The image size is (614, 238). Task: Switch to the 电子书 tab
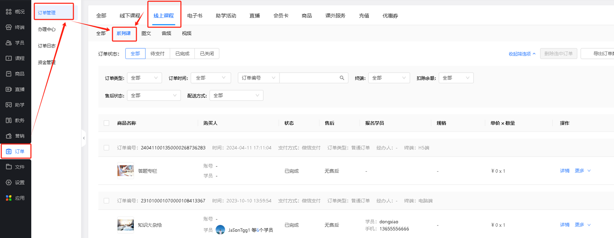pos(194,16)
